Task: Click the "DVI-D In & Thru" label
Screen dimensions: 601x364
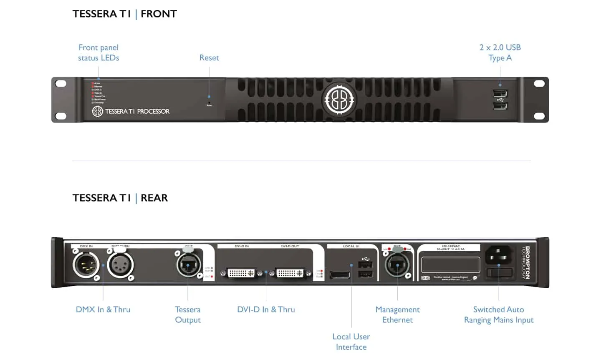Action: click(x=266, y=309)
